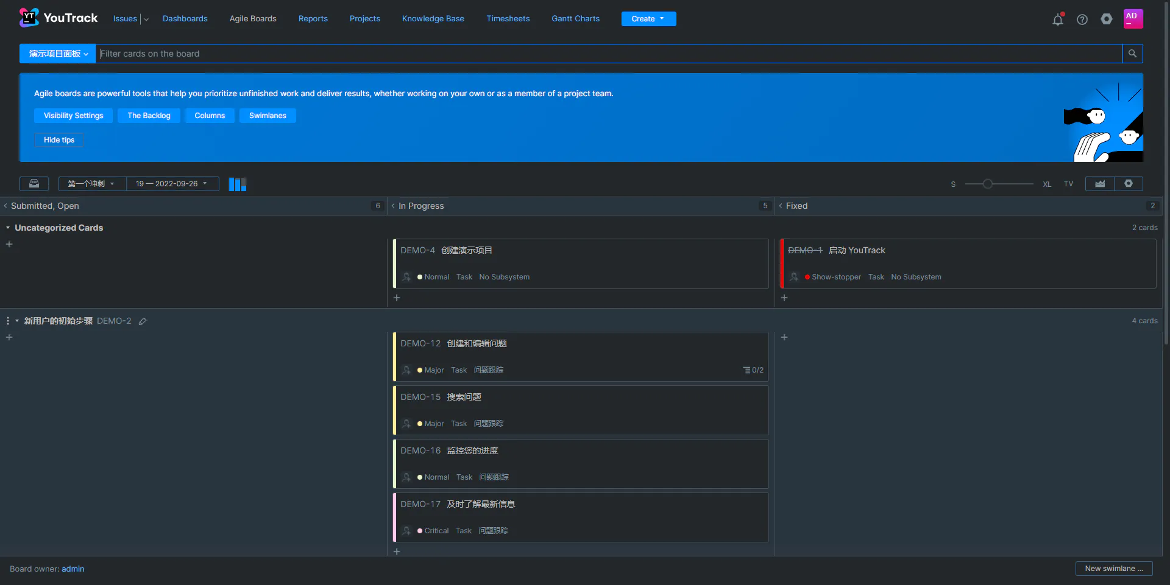Collapse Submitted, Open column
This screenshot has height=585, width=1170.
click(5, 206)
